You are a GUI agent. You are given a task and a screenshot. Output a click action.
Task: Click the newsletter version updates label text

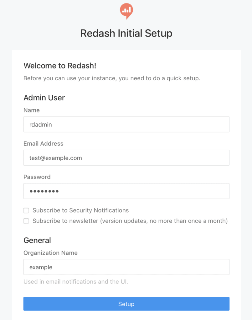pyautogui.click(x=130, y=221)
